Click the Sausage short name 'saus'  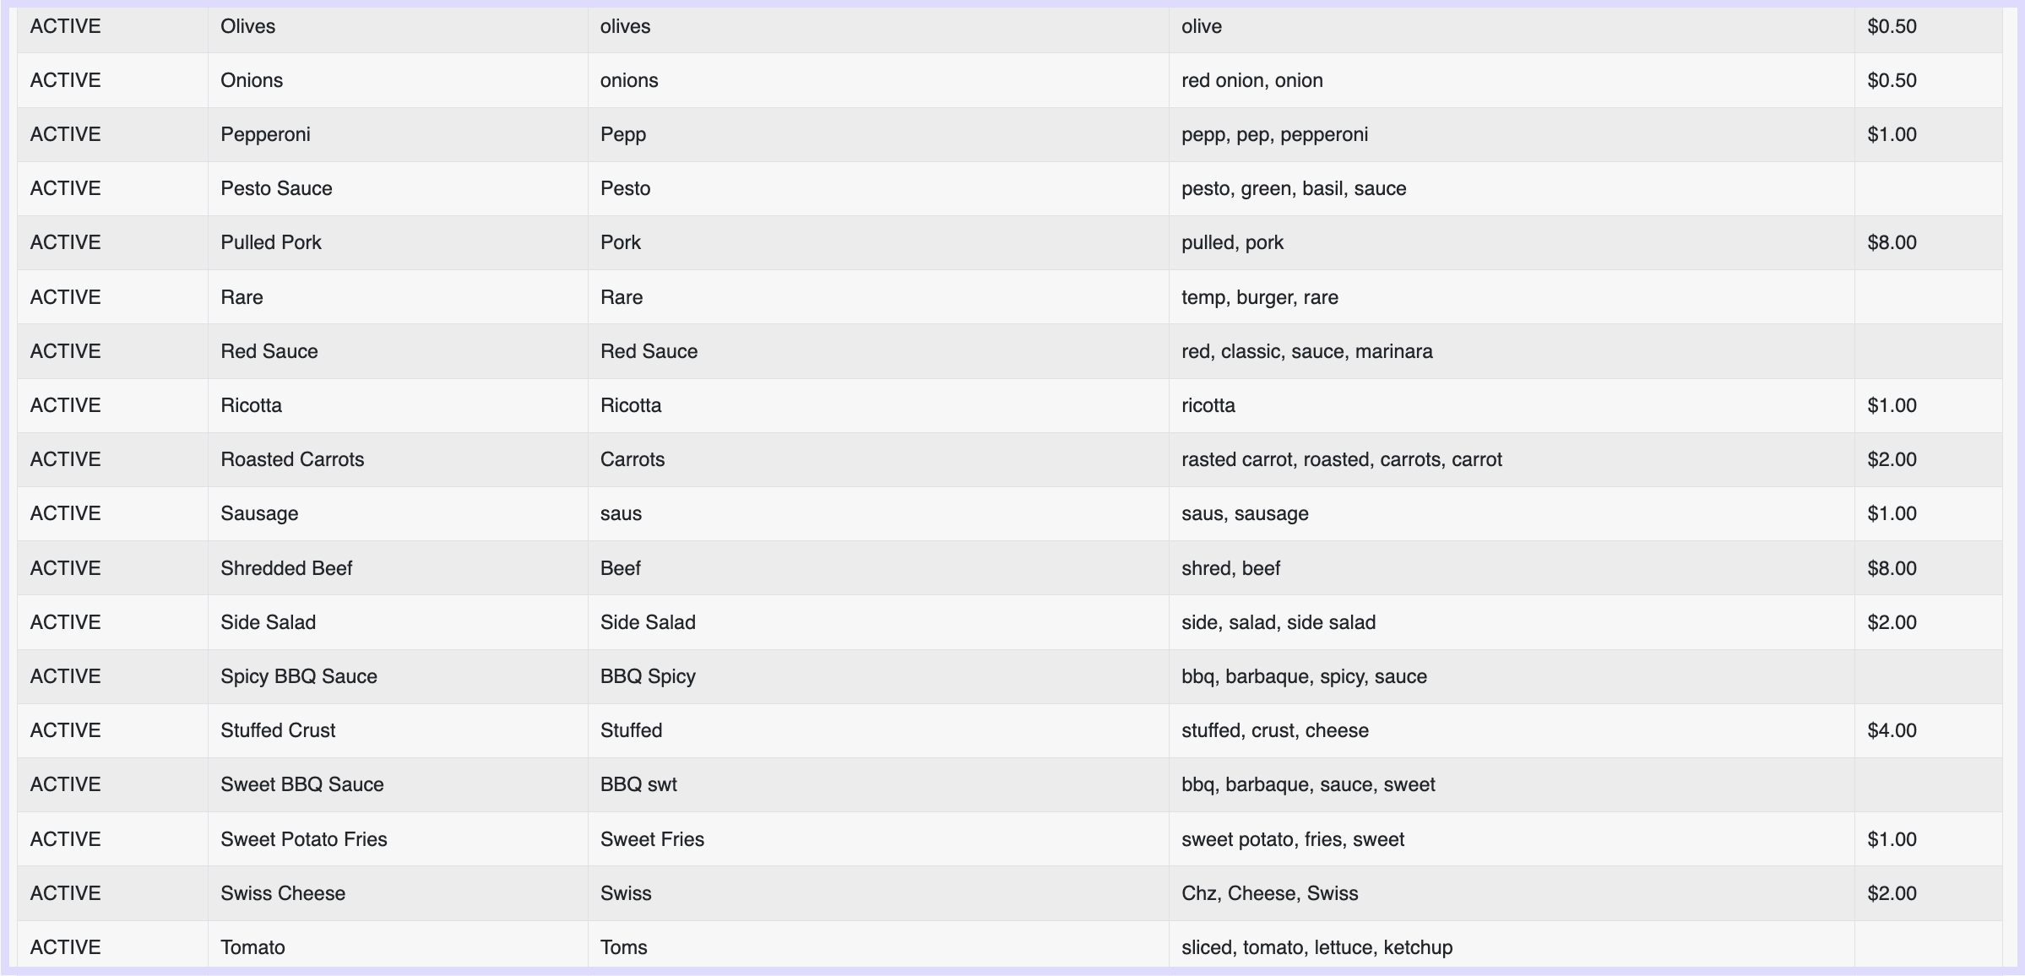point(621,513)
